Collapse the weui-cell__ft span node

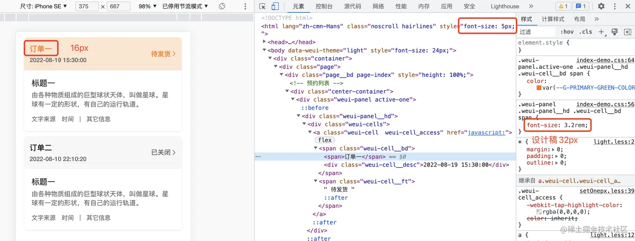tap(315, 181)
